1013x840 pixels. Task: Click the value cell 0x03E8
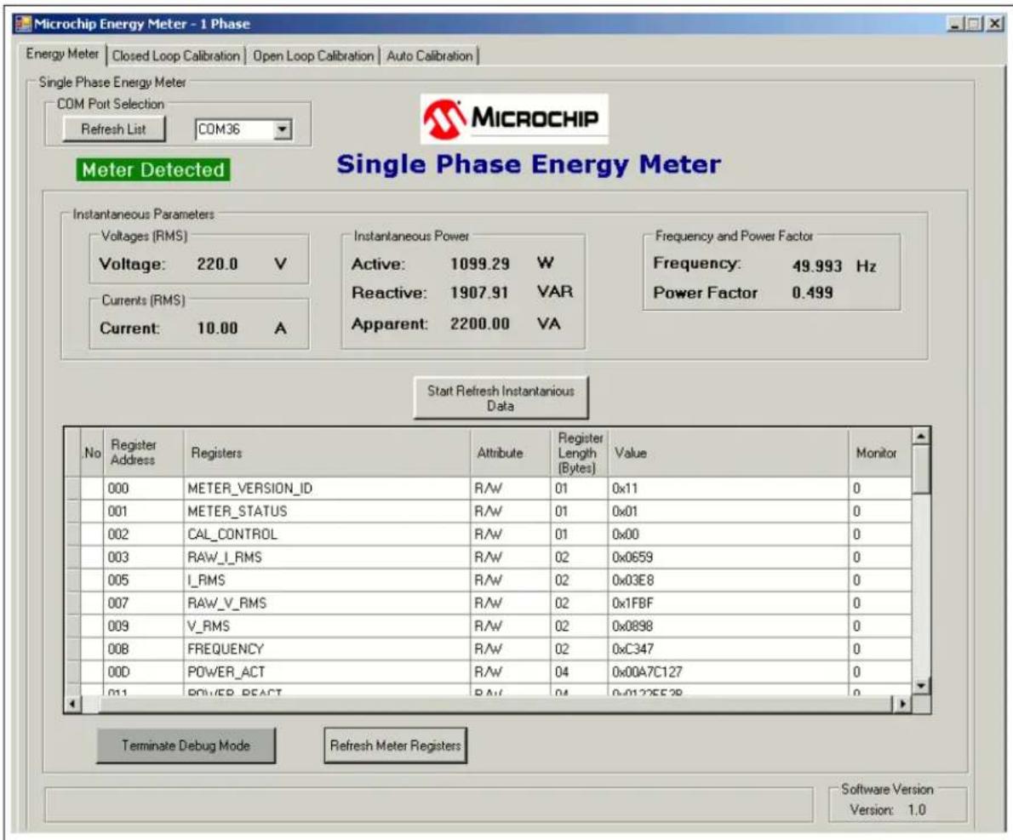[x=728, y=580]
